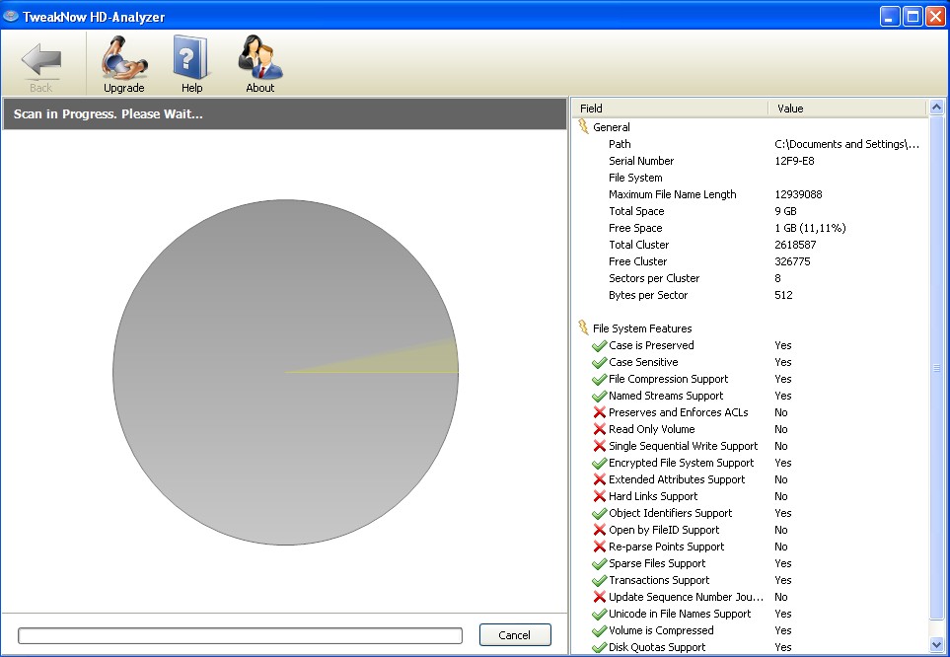This screenshot has height=657, width=950.
Task: Click red X beside Preserves and Enforces ACLs
Action: coord(599,412)
